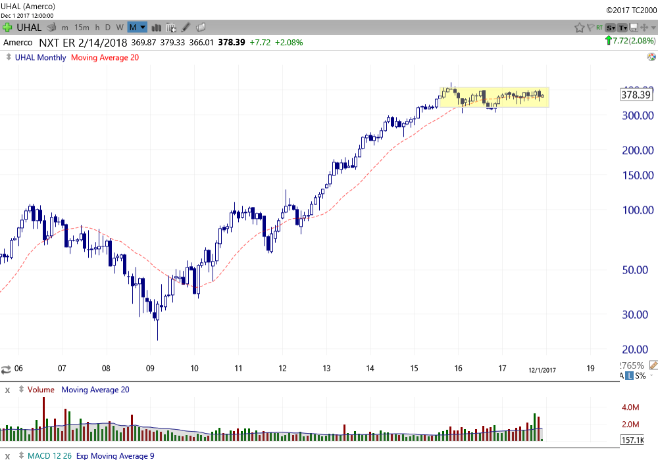The image size is (658, 460).
Task: Open the chart style bars icon
Action: pyautogui.click(x=157, y=27)
